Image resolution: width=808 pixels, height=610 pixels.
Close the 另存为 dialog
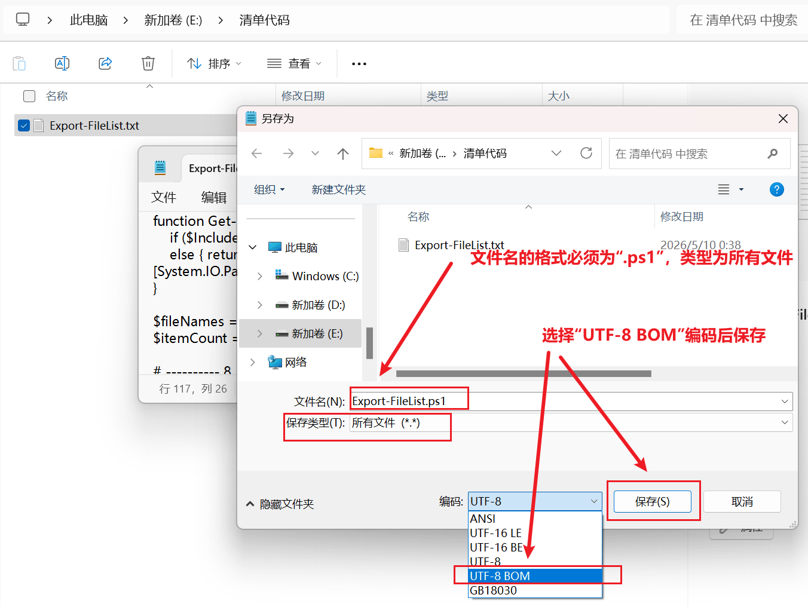[x=783, y=119]
